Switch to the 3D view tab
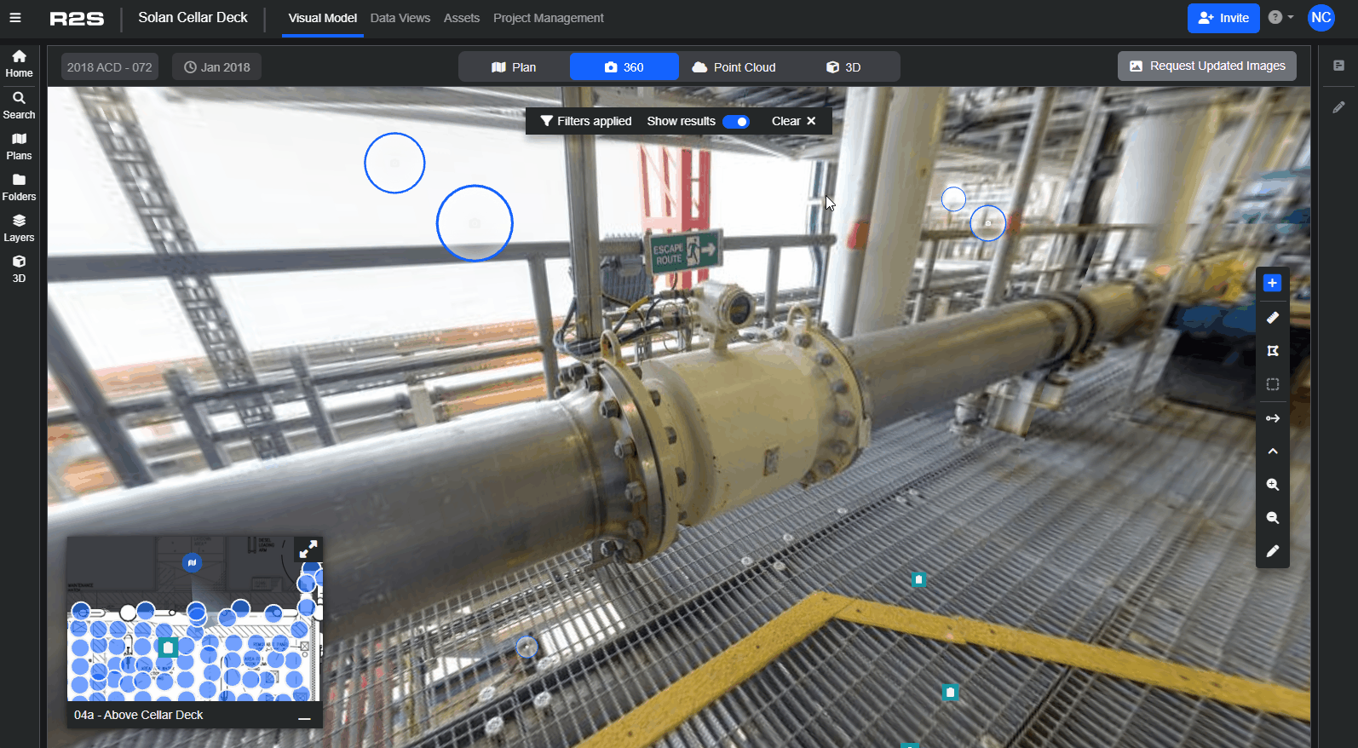The image size is (1358, 748). [843, 67]
